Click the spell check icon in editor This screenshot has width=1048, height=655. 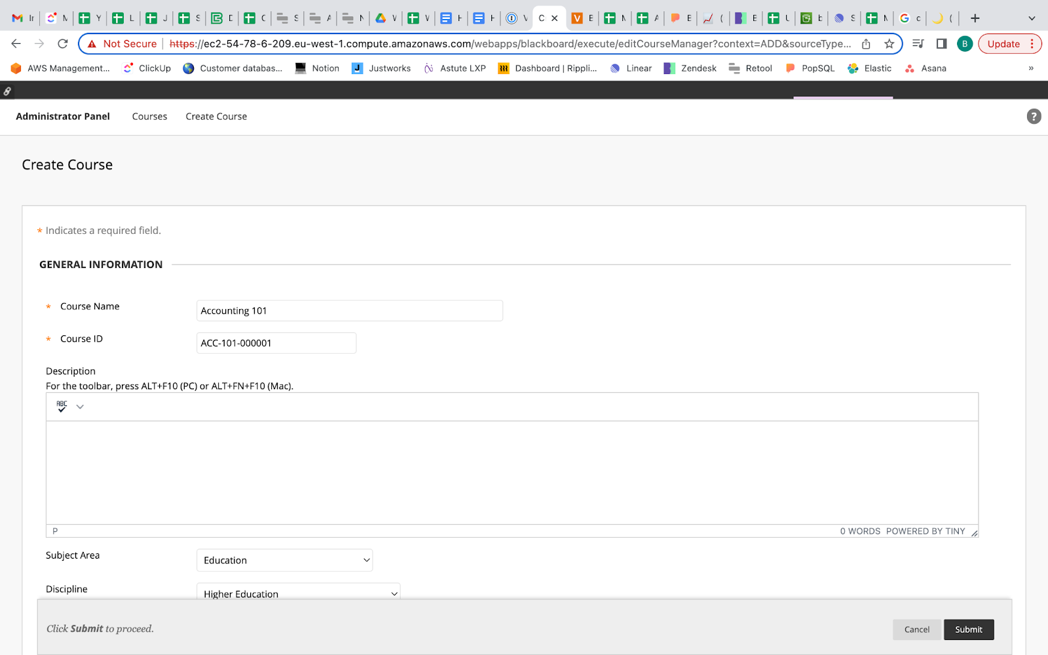pyautogui.click(x=62, y=407)
